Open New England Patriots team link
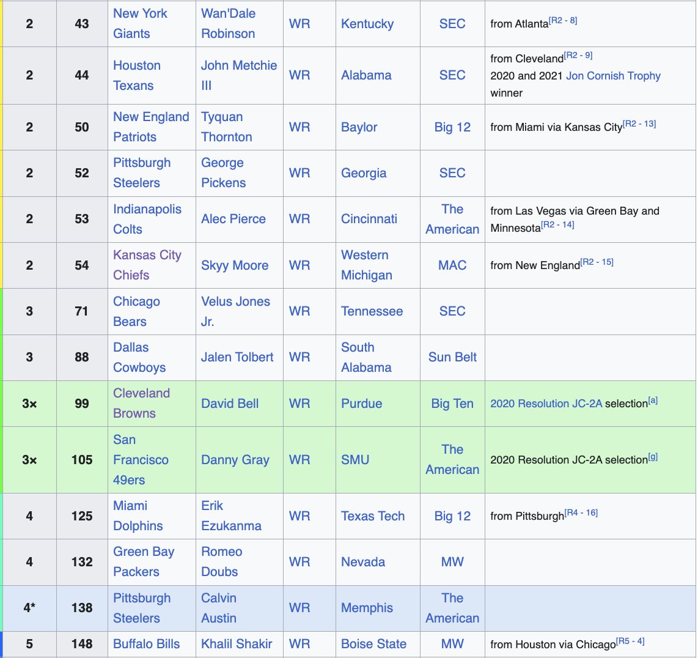This screenshot has width=698, height=658. coord(151,127)
